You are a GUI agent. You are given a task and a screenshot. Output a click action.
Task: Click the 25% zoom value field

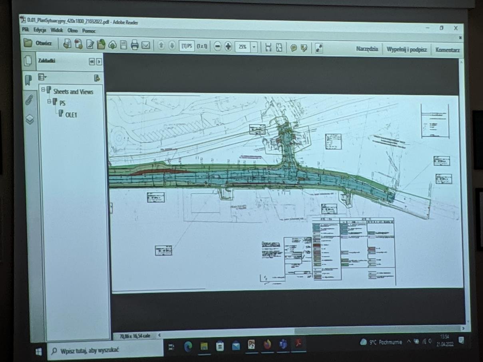point(242,47)
